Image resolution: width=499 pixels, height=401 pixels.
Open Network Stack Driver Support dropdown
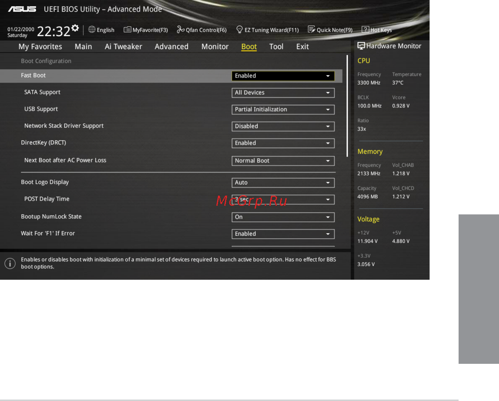coord(283,126)
